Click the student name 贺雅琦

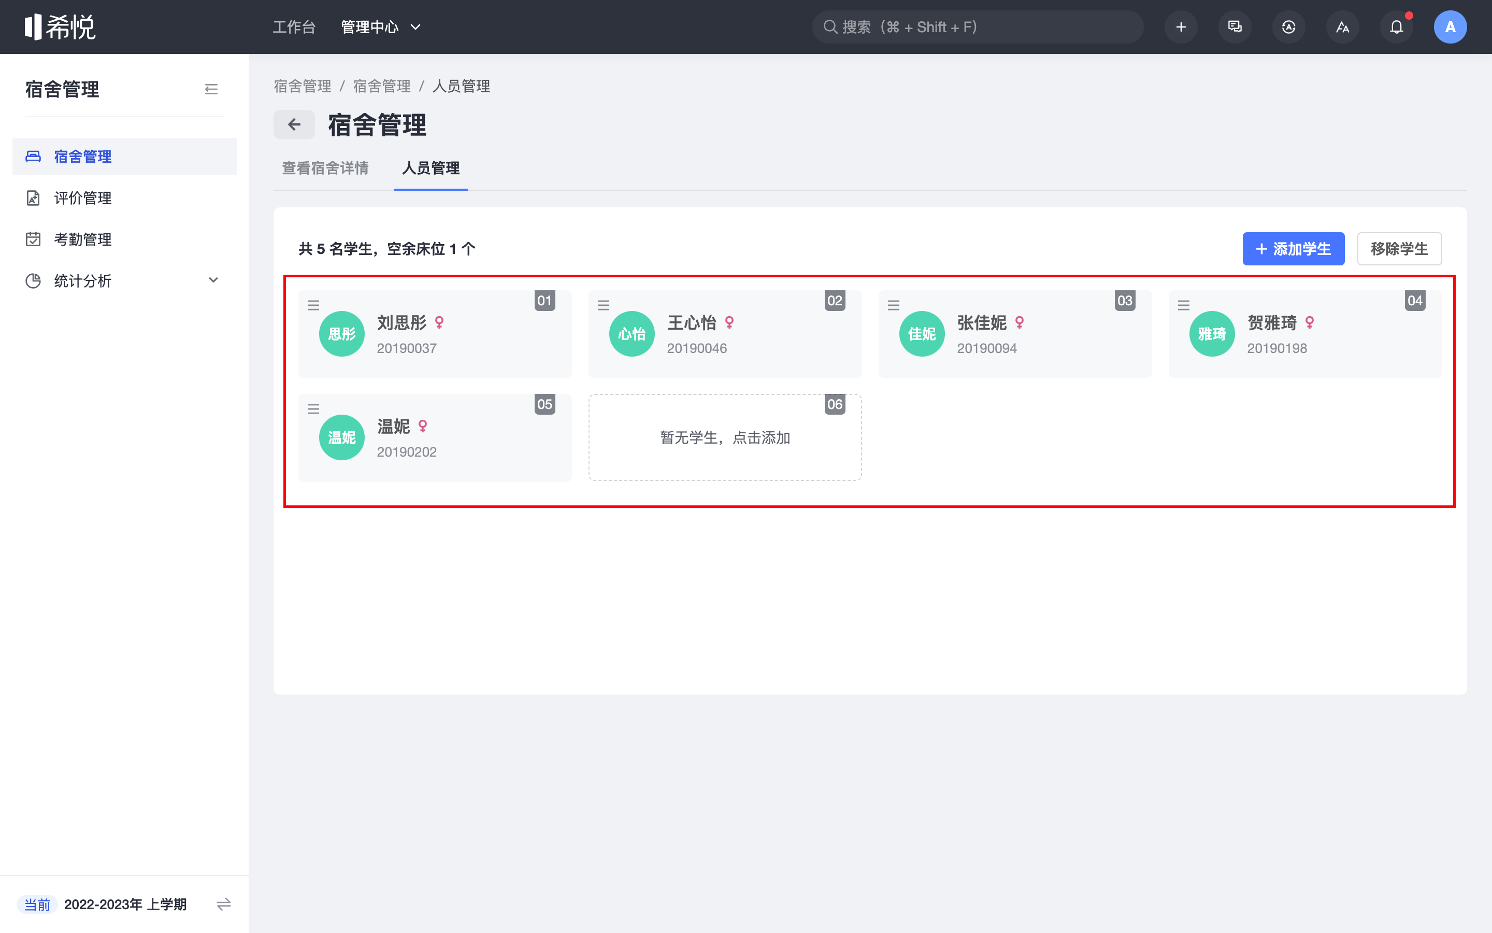pos(1272,322)
